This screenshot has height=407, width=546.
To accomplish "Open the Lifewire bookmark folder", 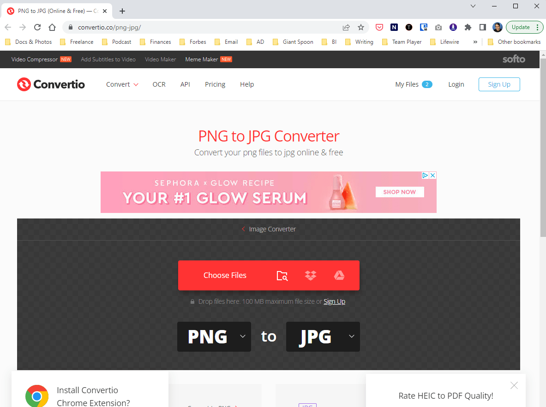I will (444, 42).
